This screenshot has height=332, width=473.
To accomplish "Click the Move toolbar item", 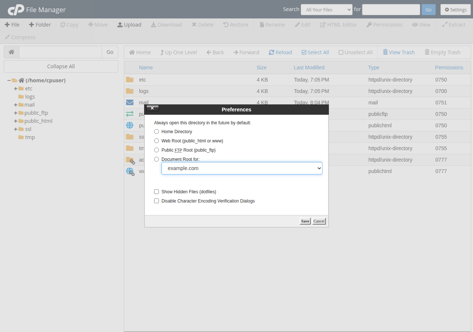I will 98,25.
